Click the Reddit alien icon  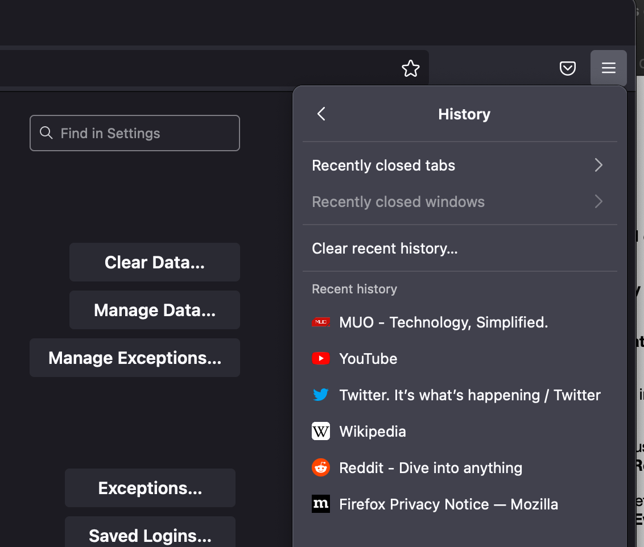321,468
